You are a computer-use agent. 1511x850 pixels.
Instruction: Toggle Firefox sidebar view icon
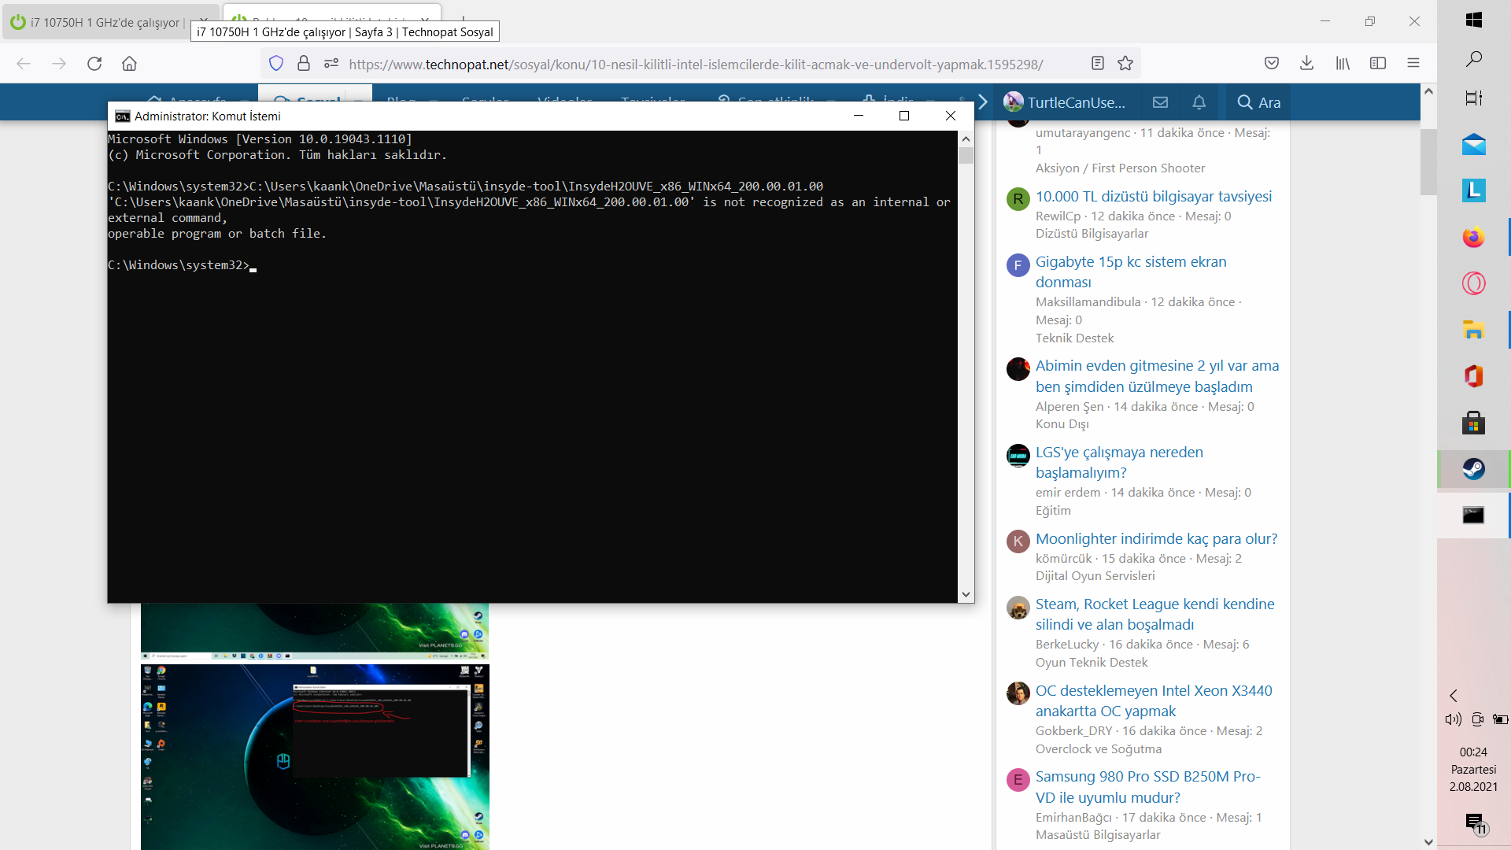tap(1378, 64)
